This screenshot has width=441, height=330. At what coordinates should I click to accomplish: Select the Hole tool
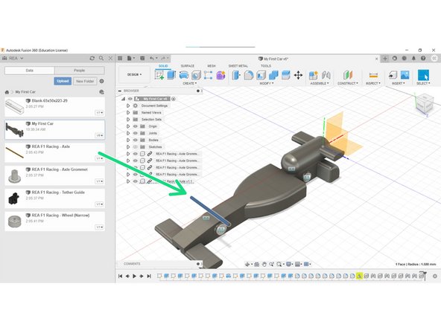pos(196,75)
